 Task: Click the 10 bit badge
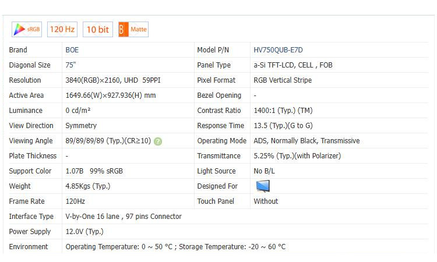98,29
